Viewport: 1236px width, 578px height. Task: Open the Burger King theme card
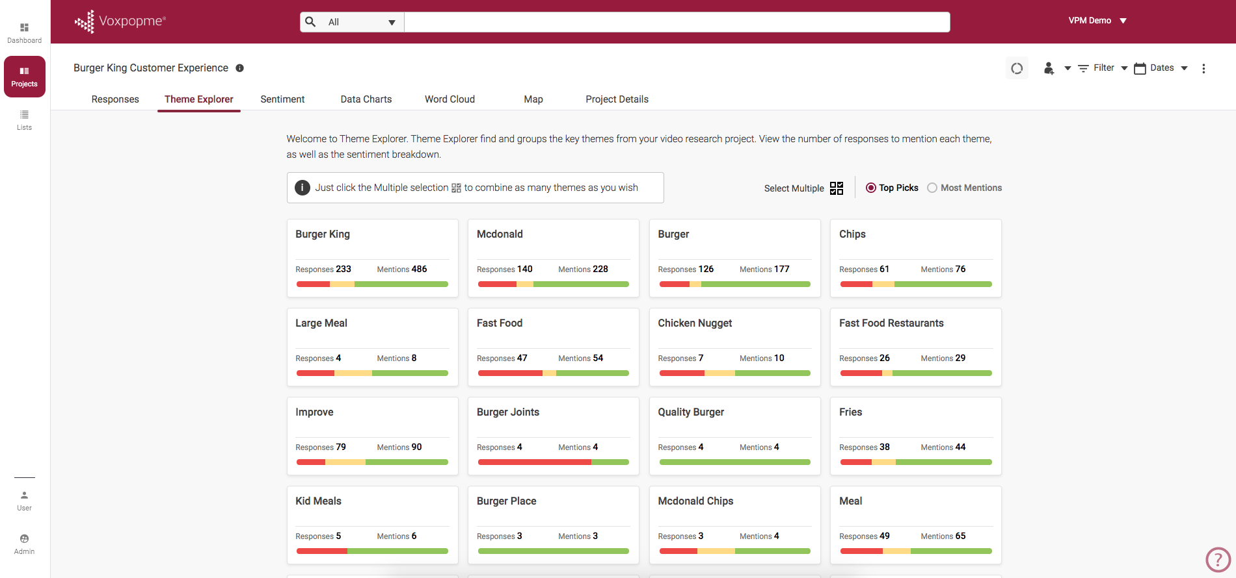373,258
